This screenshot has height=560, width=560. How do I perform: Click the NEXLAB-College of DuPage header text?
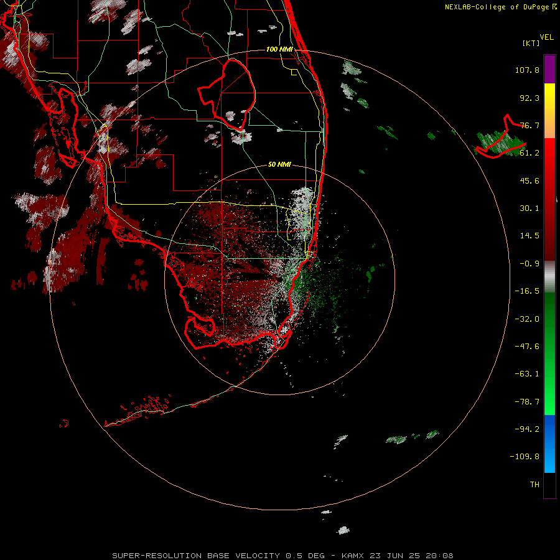point(501,7)
